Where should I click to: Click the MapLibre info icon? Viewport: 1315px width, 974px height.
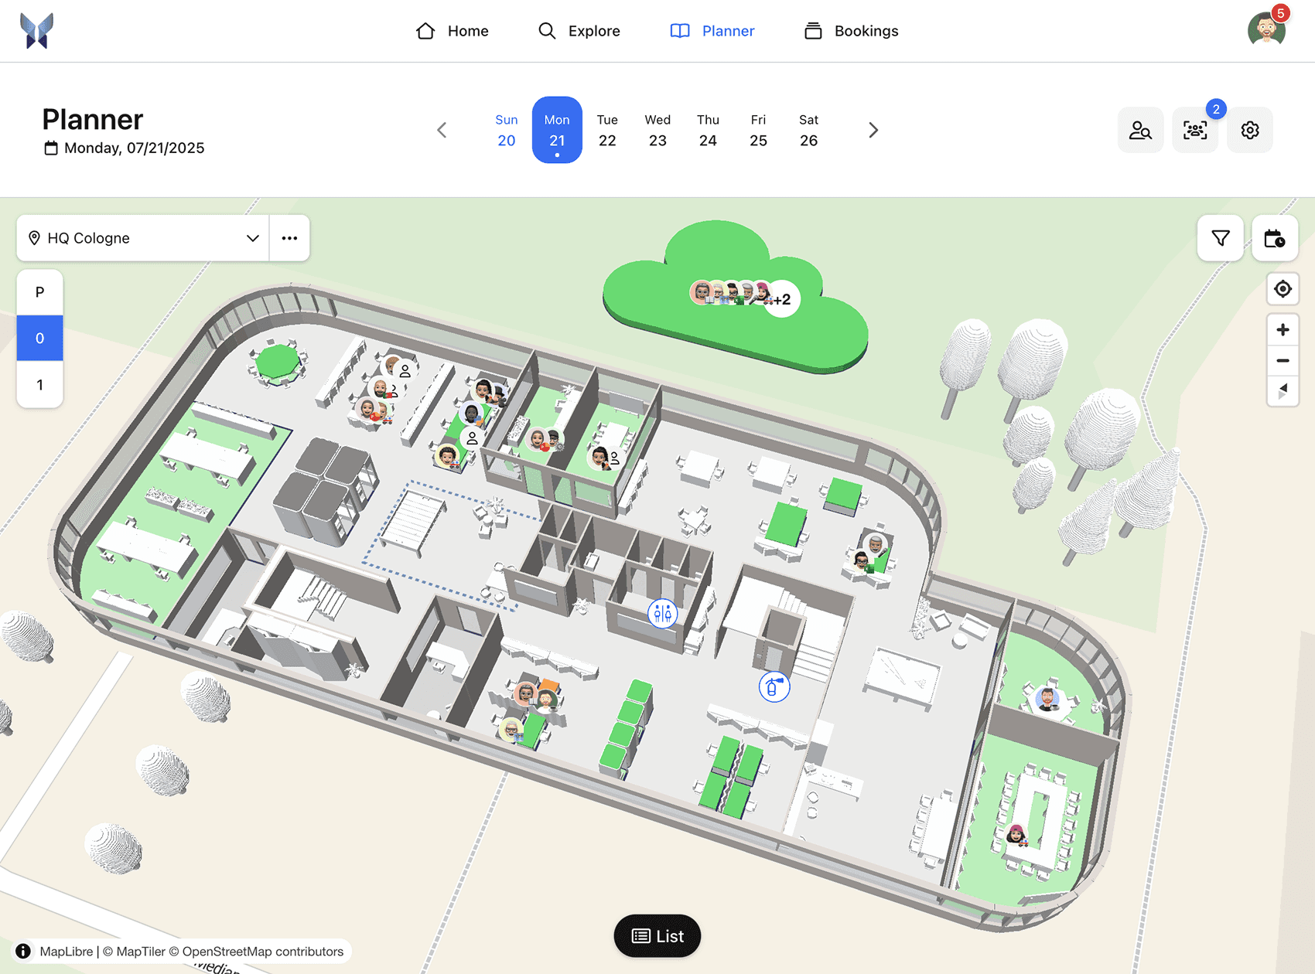coord(22,952)
